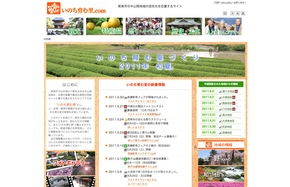The image size is (290, 187).
Task: Click the pencil icon beside 和田地区
Action: click(220, 127)
